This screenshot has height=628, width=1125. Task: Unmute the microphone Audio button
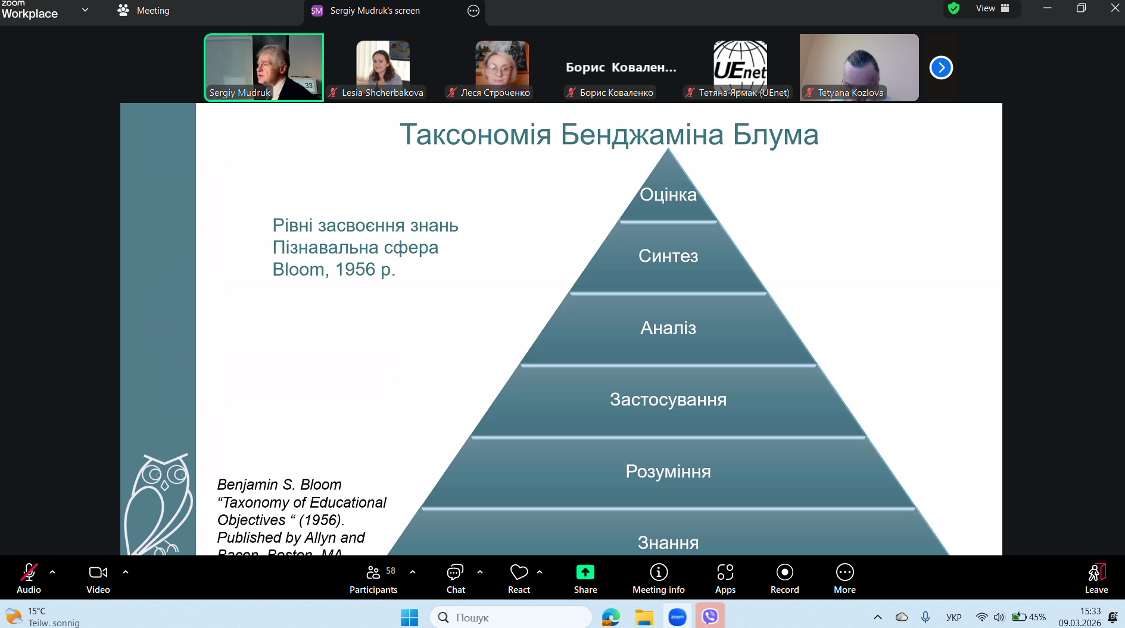point(29,579)
